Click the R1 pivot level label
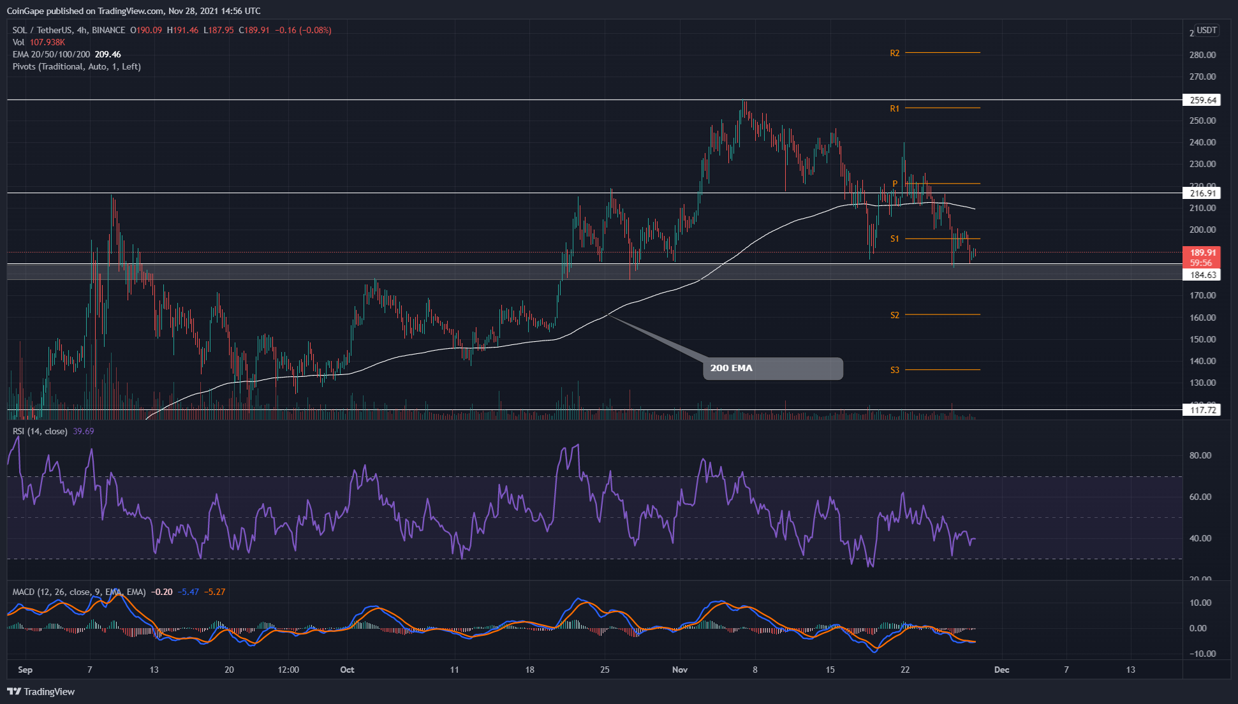Image resolution: width=1238 pixels, height=704 pixels. pyautogui.click(x=895, y=108)
